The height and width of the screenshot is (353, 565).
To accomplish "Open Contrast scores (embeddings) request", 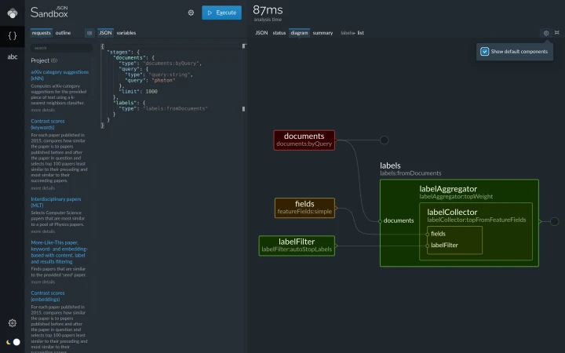I will tap(48, 296).
